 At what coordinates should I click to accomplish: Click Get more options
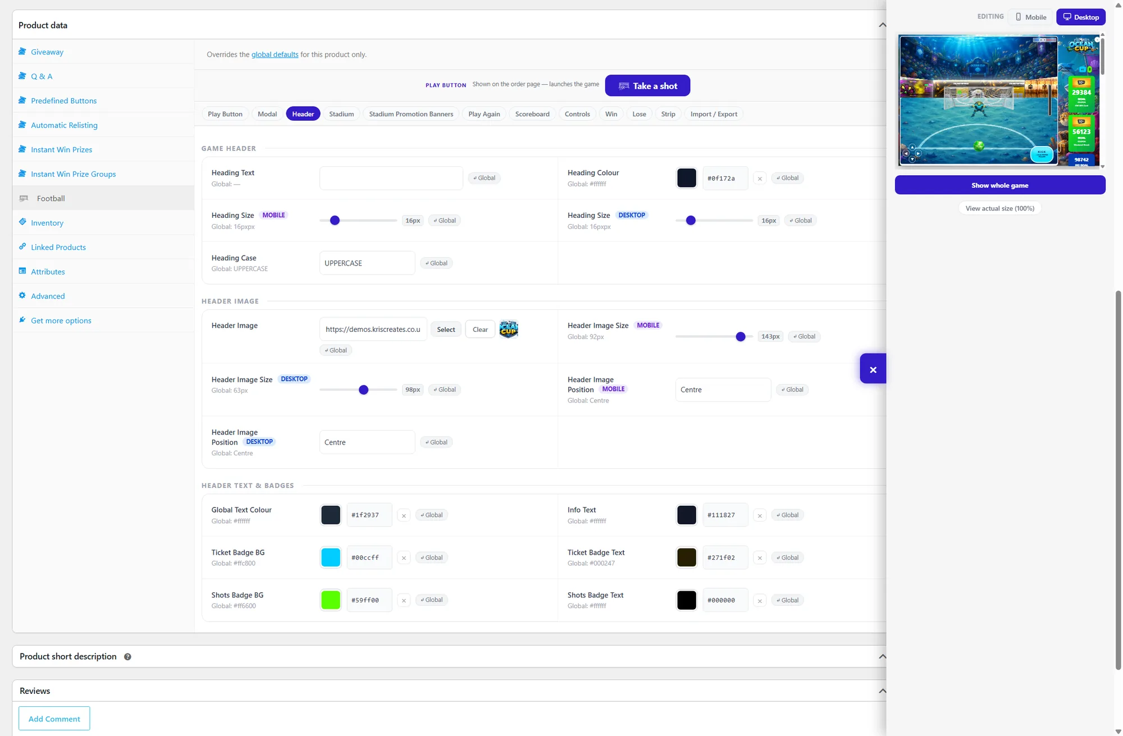click(61, 321)
